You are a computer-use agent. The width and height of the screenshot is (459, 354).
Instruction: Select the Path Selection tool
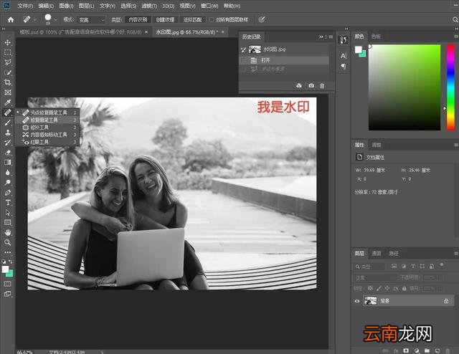[x=8, y=212]
